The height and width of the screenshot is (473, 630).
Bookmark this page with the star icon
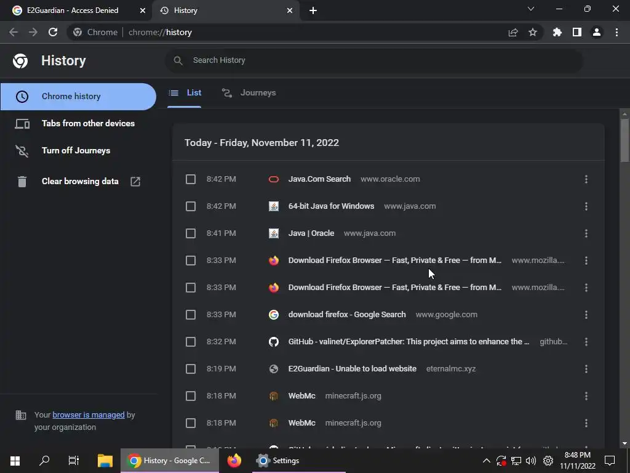point(533,32)
